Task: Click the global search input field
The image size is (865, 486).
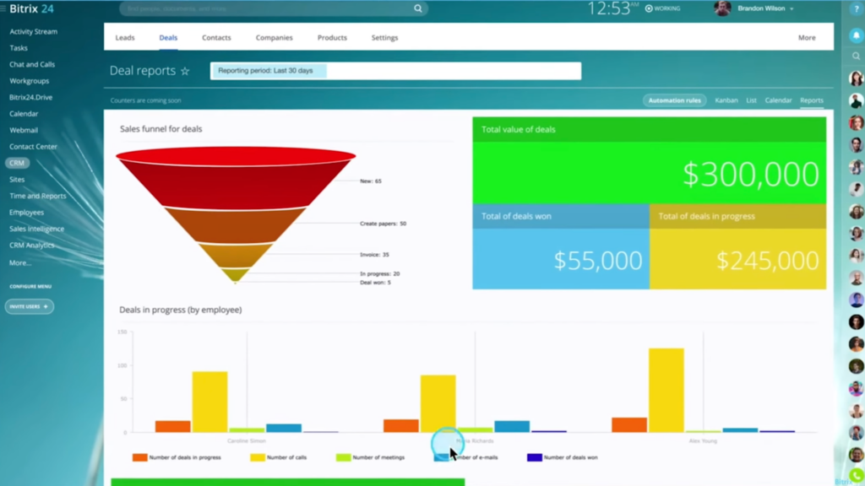Action: (x=253, y=8)
